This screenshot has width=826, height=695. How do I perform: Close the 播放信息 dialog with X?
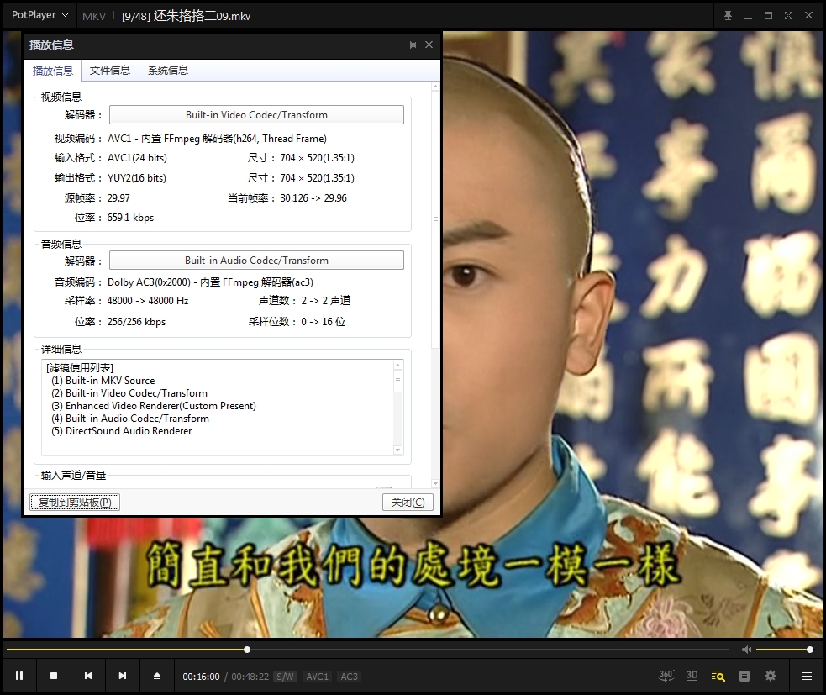point(429,45)
